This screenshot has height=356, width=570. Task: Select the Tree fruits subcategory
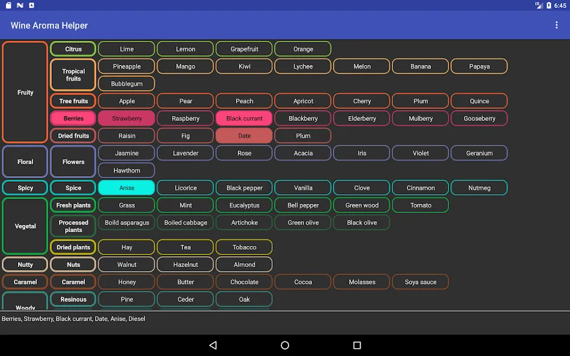click(x=73, y=101)
